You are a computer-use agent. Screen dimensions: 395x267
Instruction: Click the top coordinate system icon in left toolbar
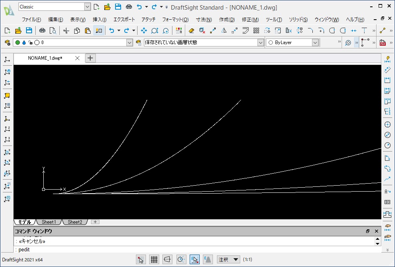click(x=7, y=59)
